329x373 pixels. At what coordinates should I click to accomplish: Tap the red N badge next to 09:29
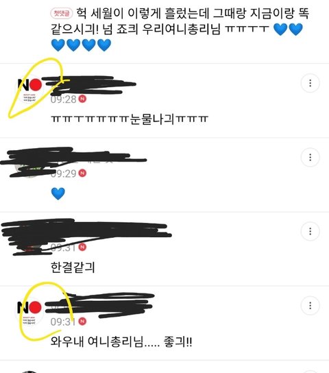pos(82,173)
